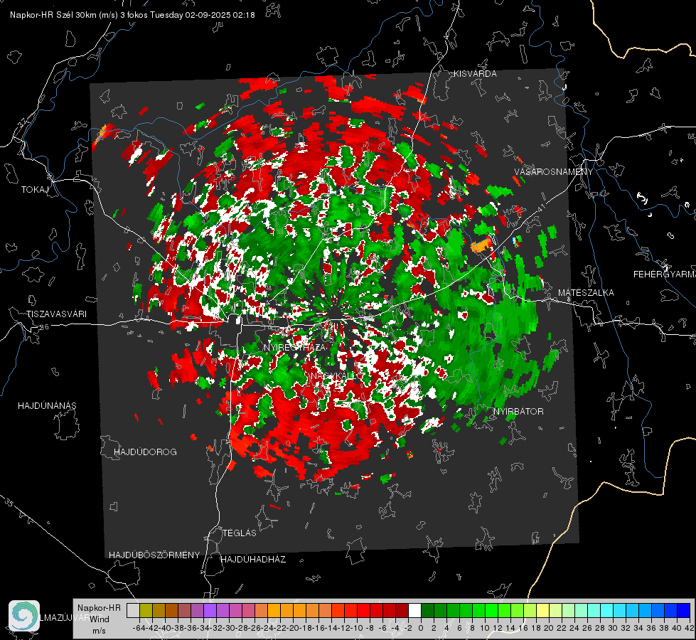Click road number 35 at lower left
Screen dimensions: 696x640
coord(9,503)
